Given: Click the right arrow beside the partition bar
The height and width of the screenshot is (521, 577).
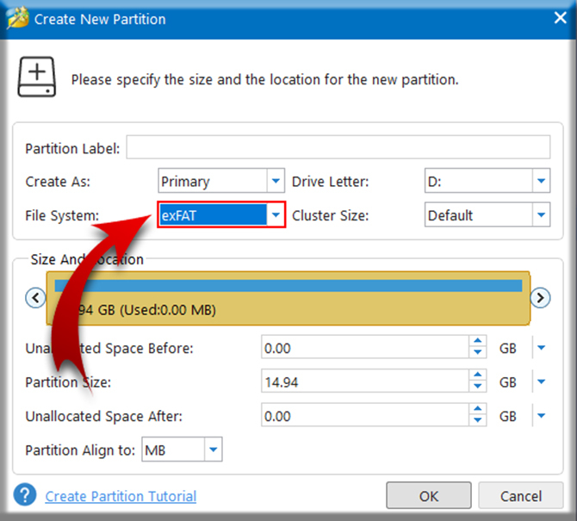Looking at the screenshot, I should coord(540,297).
